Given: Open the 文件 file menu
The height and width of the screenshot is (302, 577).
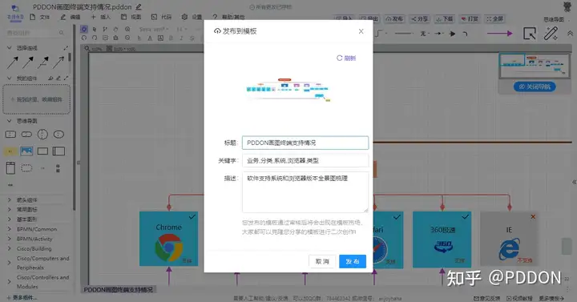Looking at the screenshot, I should [x=40, y=17].
